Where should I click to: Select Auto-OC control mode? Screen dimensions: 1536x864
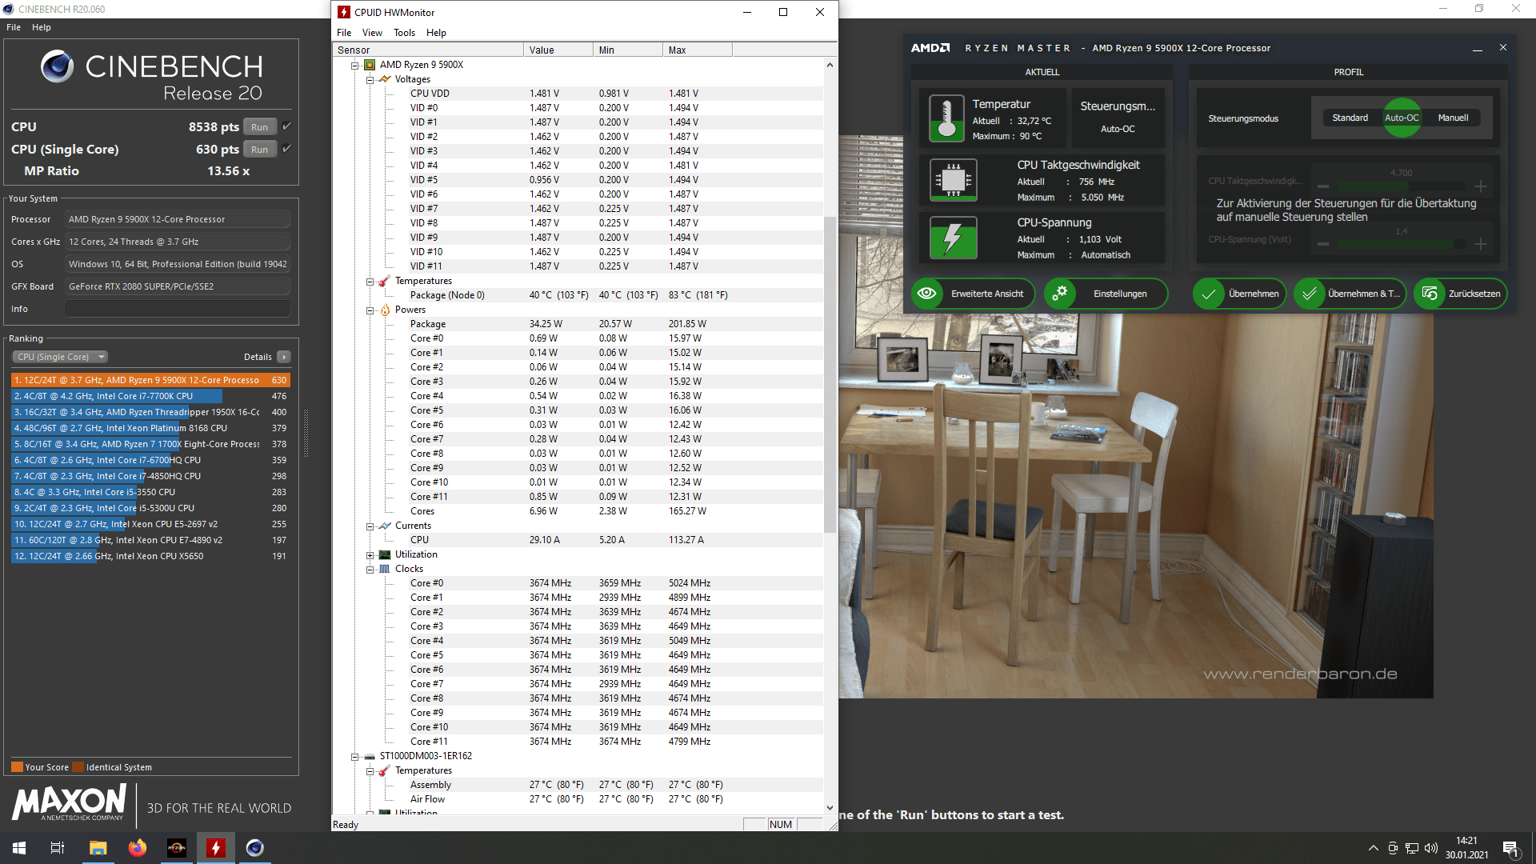[x=1402, y=118]
